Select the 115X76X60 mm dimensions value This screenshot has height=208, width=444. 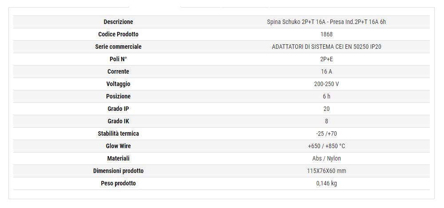326,171
